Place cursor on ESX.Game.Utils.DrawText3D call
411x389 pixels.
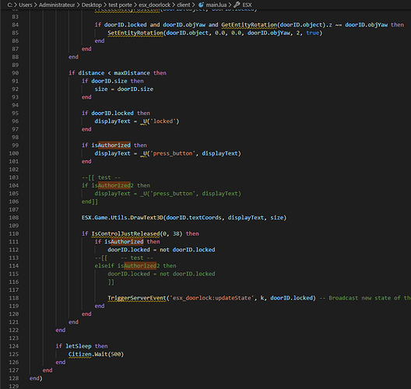[122, 217]
